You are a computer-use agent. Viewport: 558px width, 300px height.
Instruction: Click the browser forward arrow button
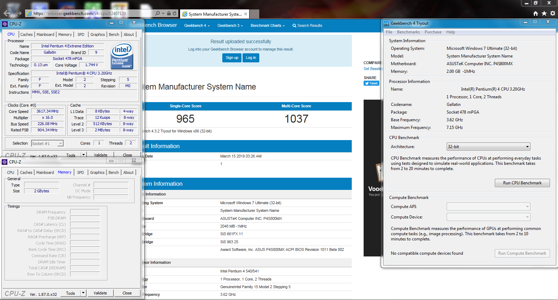coord(19,13)
